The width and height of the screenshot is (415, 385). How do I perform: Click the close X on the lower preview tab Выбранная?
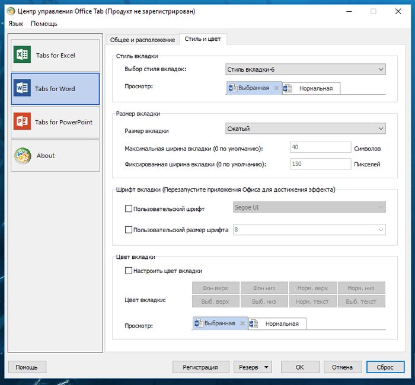tap(242, 323)
